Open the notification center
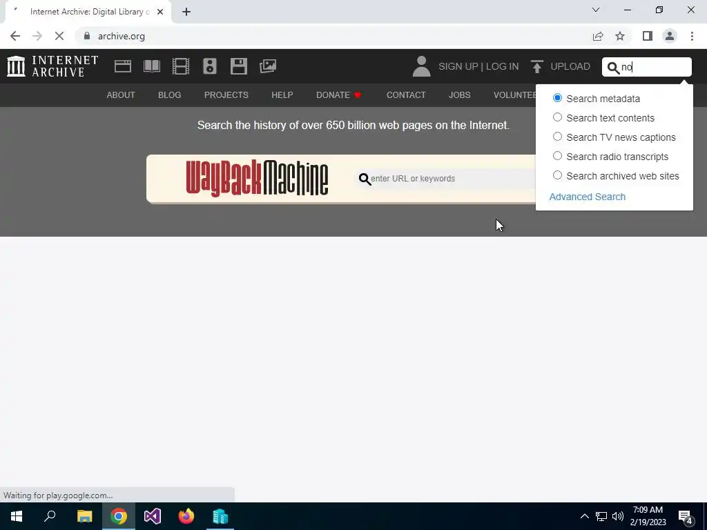 pyautogui.click(x=686, y=517)
